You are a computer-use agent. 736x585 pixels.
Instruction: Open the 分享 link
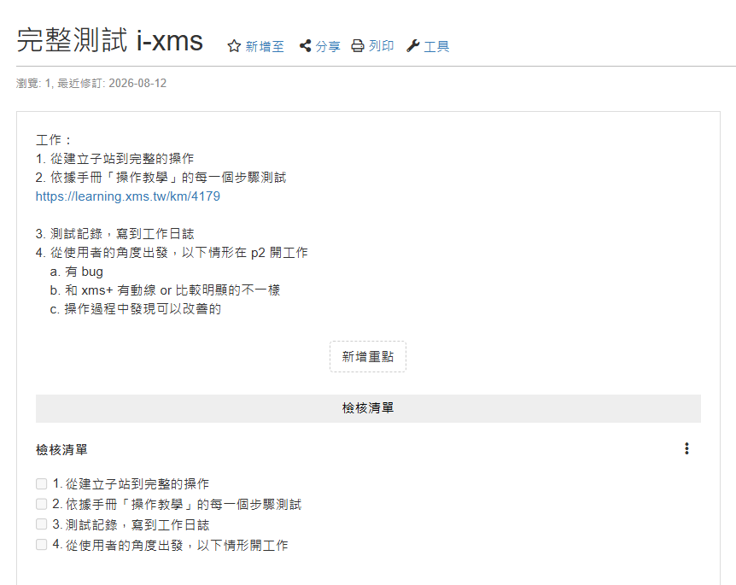pyautogui.click(x=328, y=46)
